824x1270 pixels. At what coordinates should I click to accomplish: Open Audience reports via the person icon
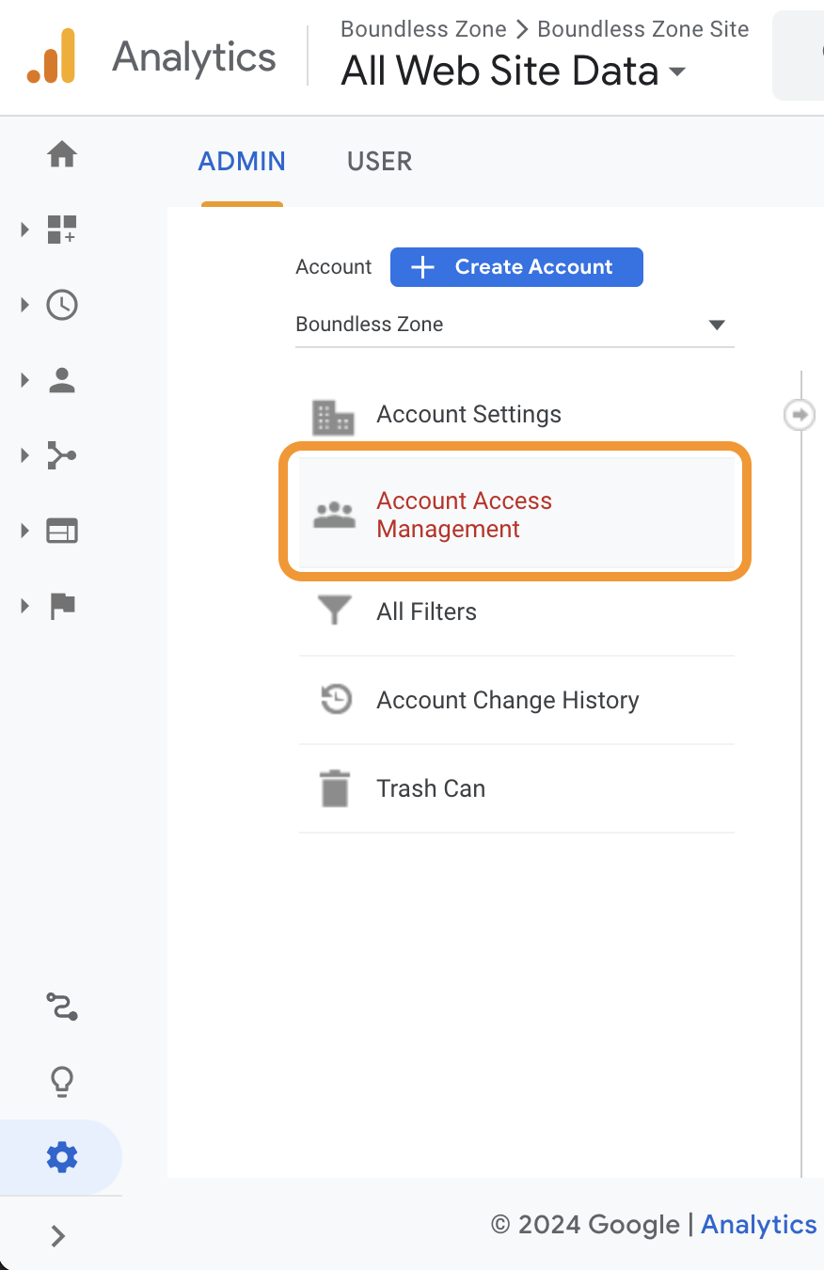tap(61, 379)
